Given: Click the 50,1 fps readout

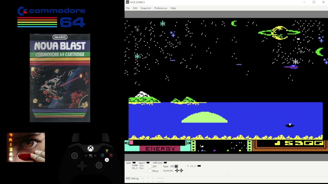Looking at the screenshot, I should click(x=138, y=168).
